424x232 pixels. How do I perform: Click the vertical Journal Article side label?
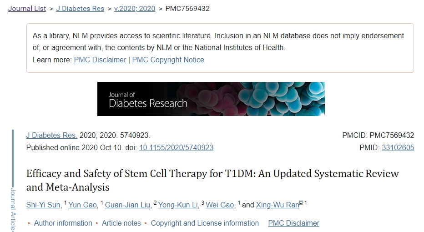click(13, 209)
